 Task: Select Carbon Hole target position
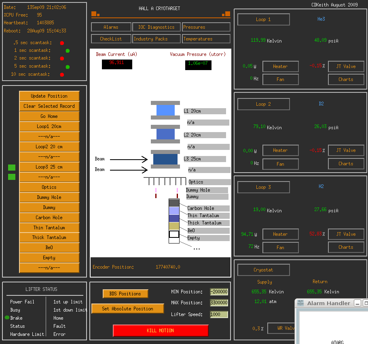click(x=49, y=217)
